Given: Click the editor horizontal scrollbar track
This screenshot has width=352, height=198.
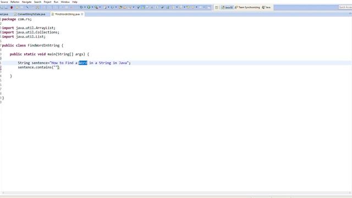Looking at the screenshot, I should click(176, 193).
